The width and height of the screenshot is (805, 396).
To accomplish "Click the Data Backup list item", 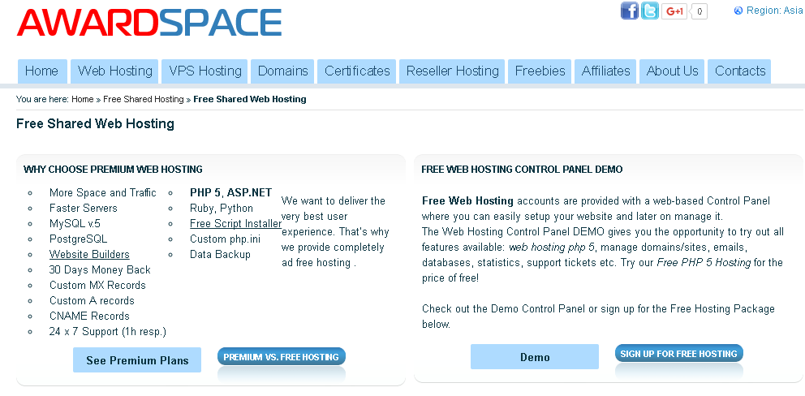I will click(220, 254).
